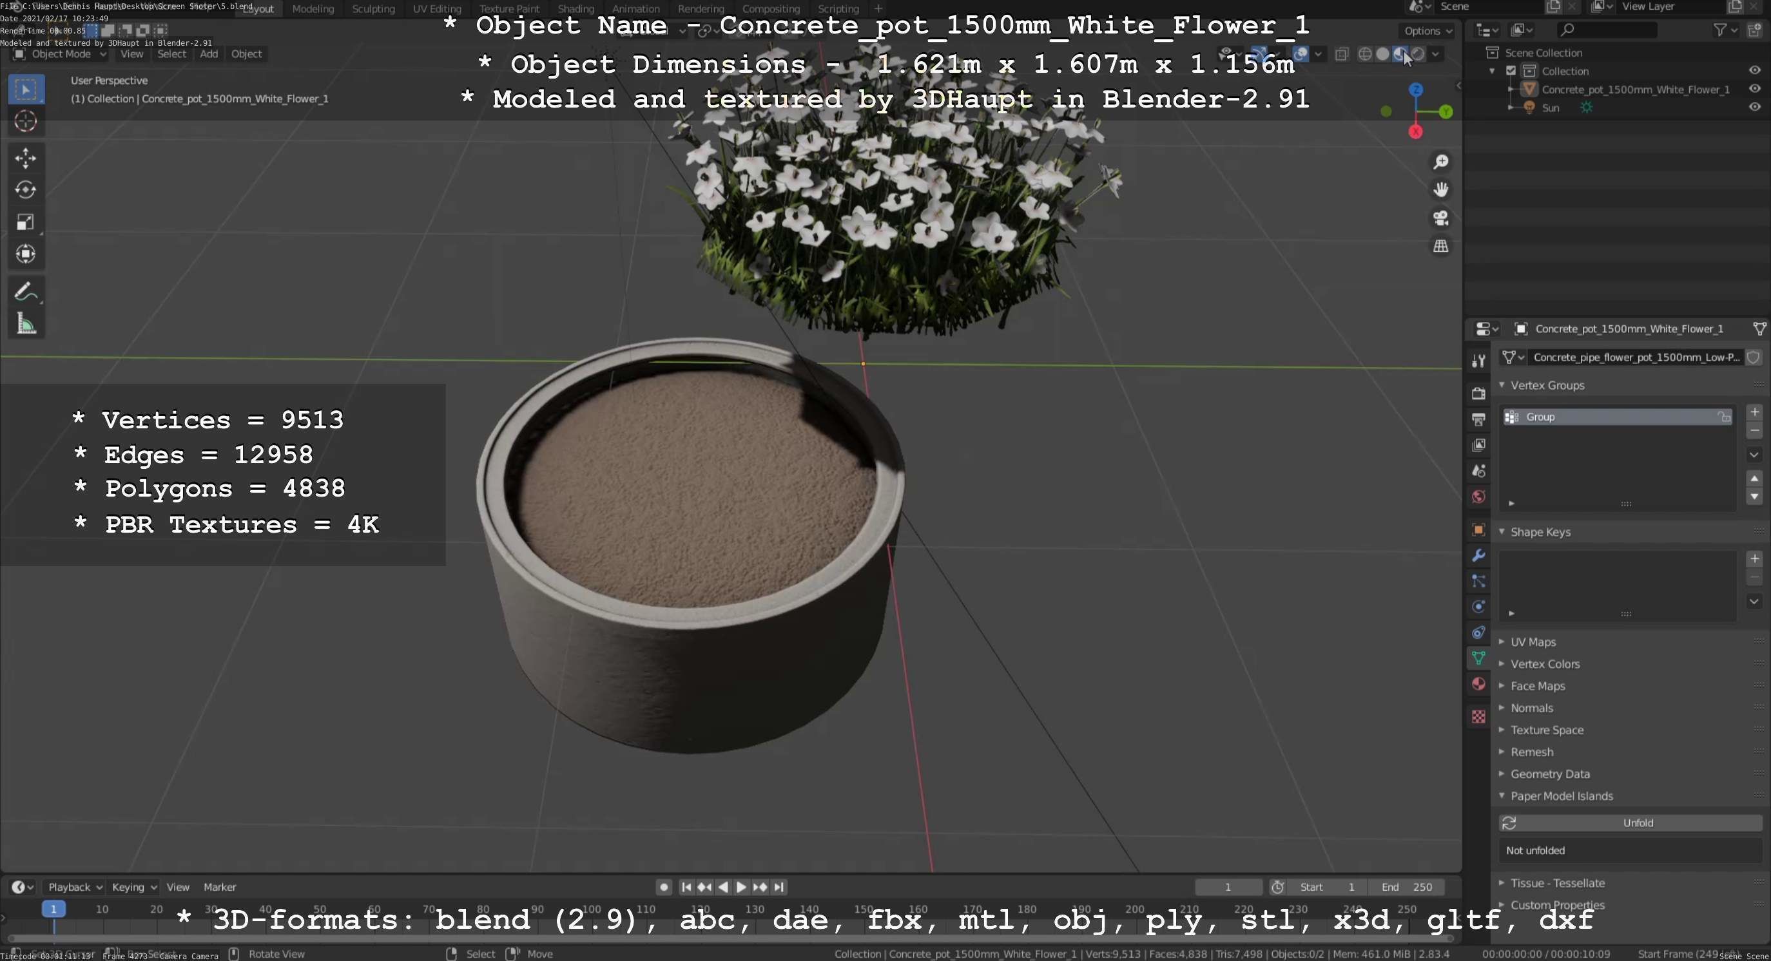1771x961 pixels.
Task: Choose the Rotate tool
Action: 26,190
